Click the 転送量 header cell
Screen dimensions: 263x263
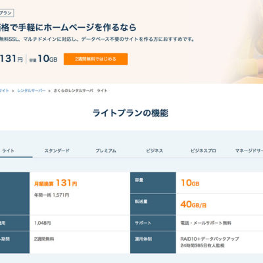tap(153, 204)
